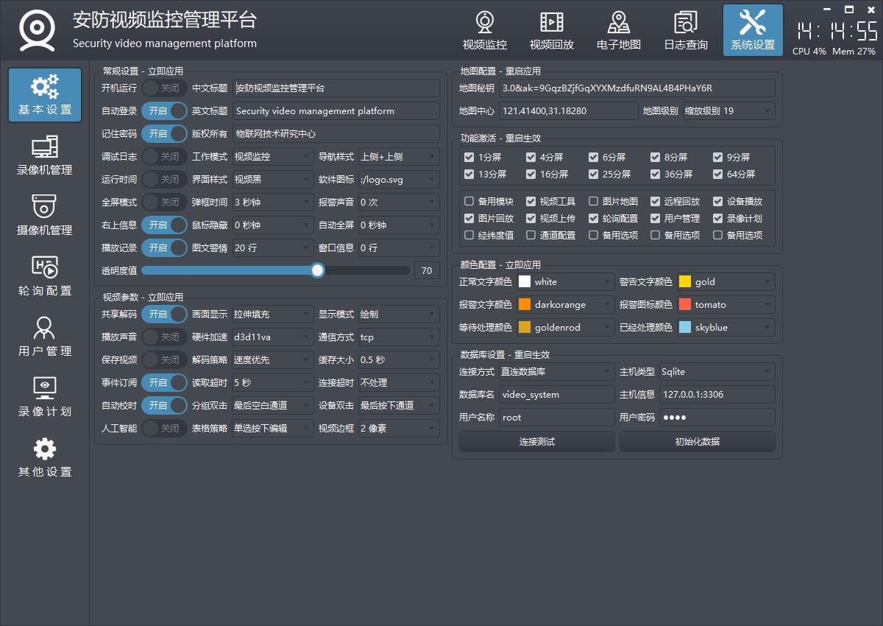This screenshot has height=626, width=883.
Task: Open the 视频回放 video playback icon
Action: coord(551,31)
